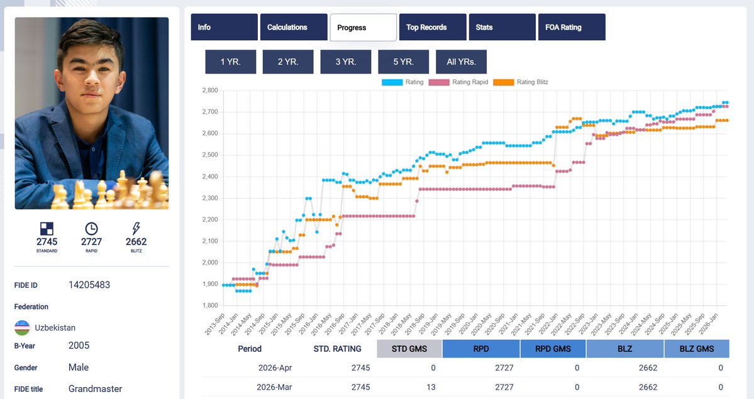Switch to the Info tab
Screen dimensions: 754x399
coord(223,27)
